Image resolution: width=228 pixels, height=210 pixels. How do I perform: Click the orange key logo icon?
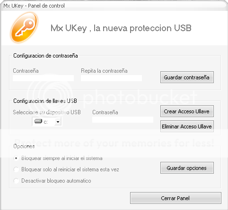point(24,28)
